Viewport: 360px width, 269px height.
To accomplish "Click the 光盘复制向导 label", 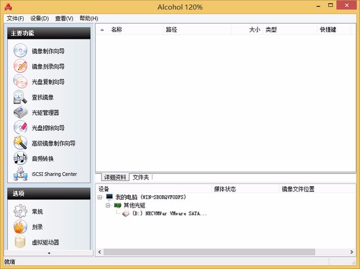I will (48, 82).
